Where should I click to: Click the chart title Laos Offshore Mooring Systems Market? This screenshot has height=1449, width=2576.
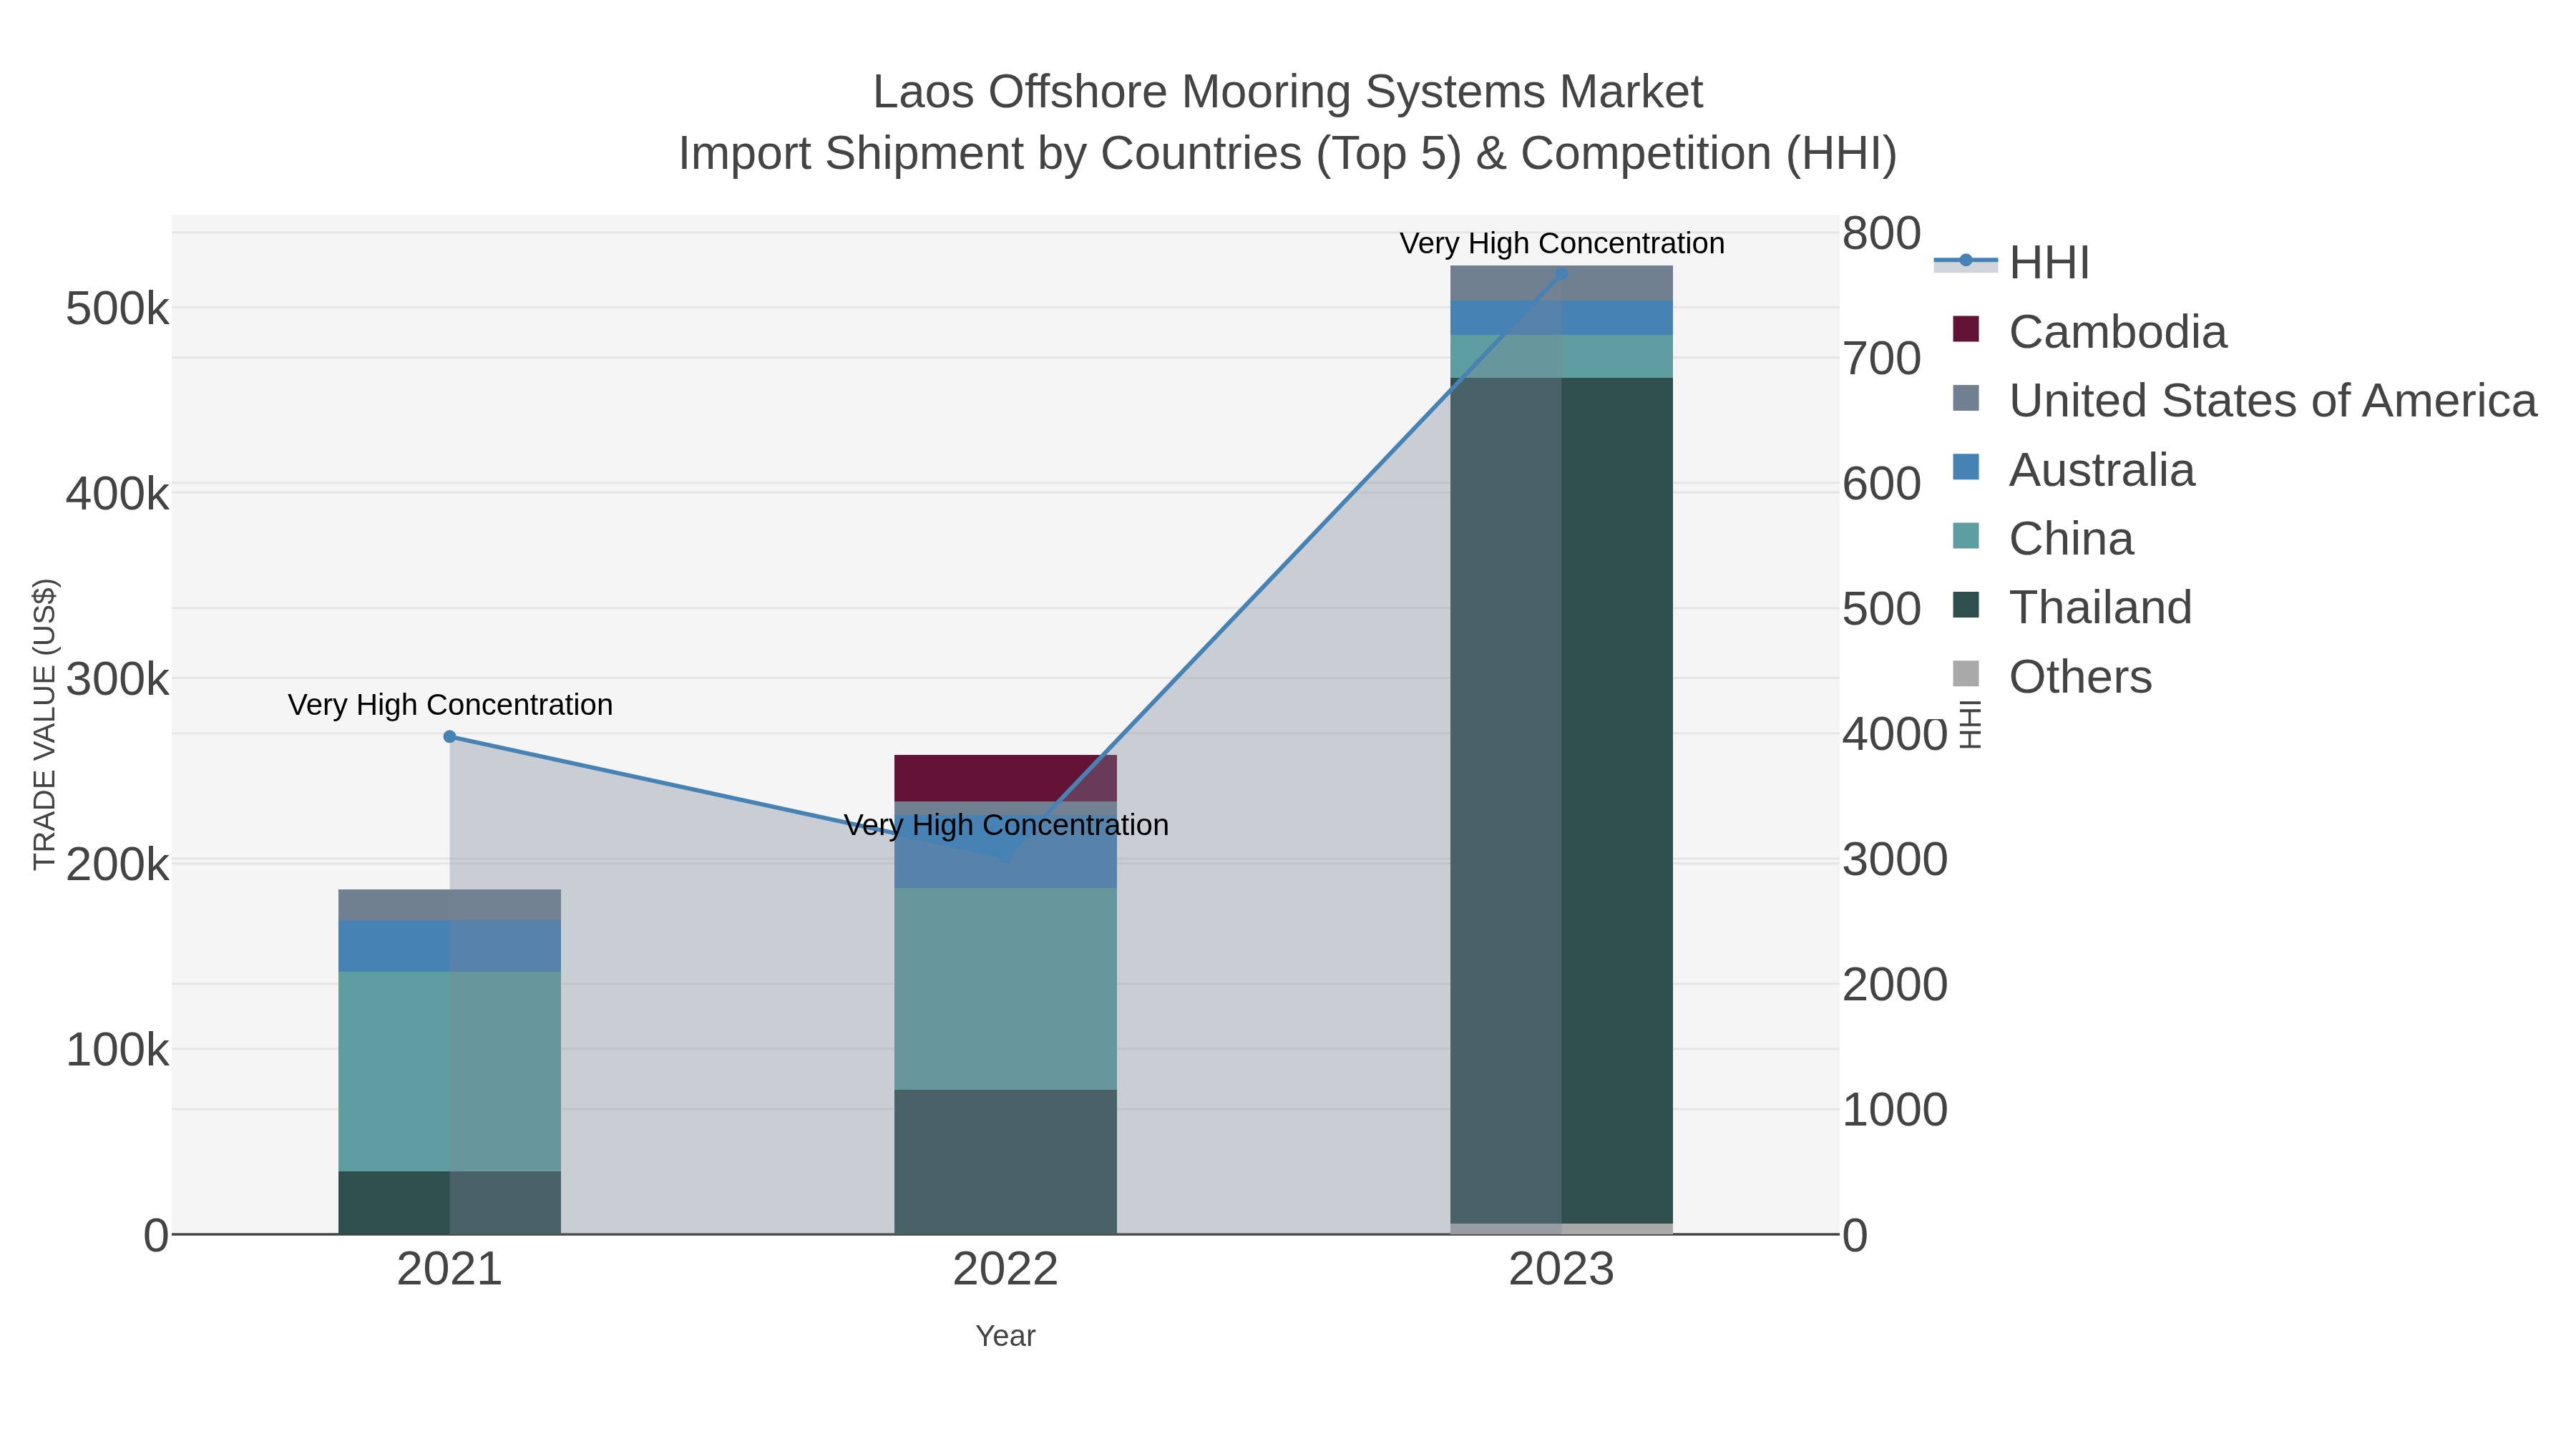1288,92
